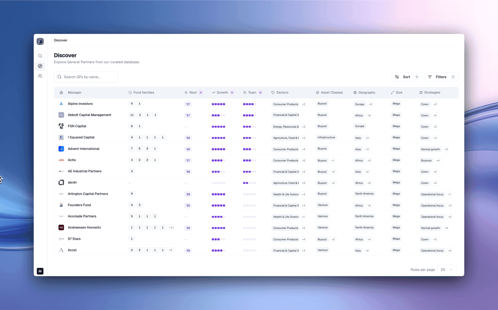Click the '28 Next badge for Accel
This screenshot has height=310, width=498.
pyautogui.click(x=188, y=251)
